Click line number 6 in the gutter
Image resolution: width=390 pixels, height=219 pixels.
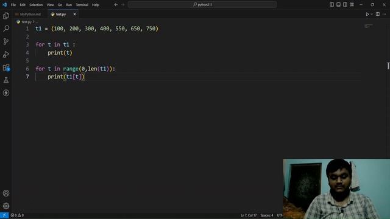27,69
